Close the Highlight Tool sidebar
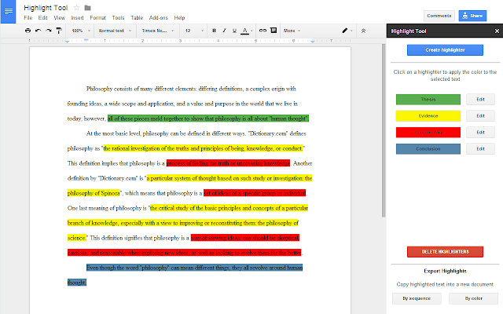 (497, 31)
